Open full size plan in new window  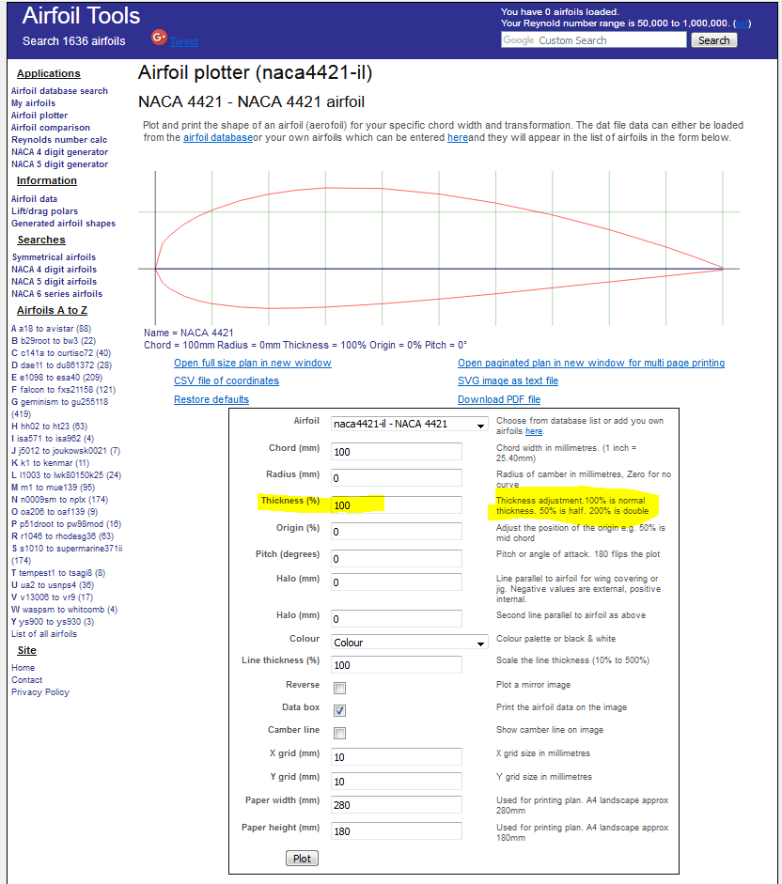tap(252, 363)
